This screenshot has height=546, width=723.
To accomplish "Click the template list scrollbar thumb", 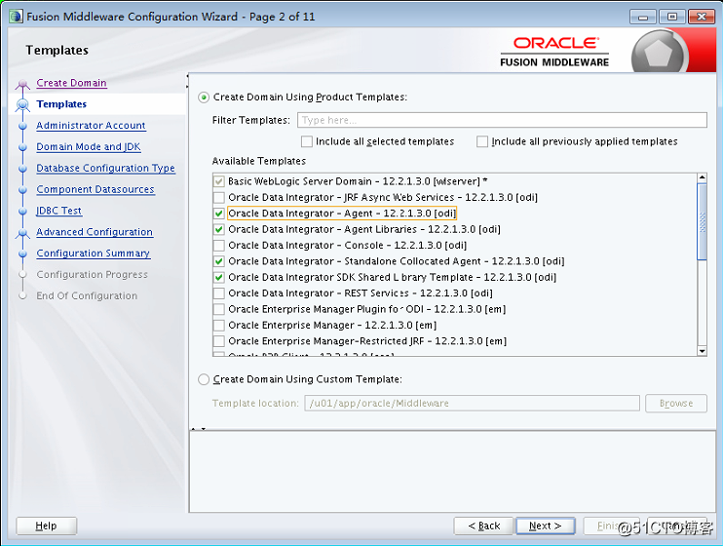I will (x=702, y=222).
